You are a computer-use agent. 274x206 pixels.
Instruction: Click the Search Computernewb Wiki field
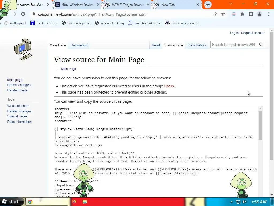point(234,45)
